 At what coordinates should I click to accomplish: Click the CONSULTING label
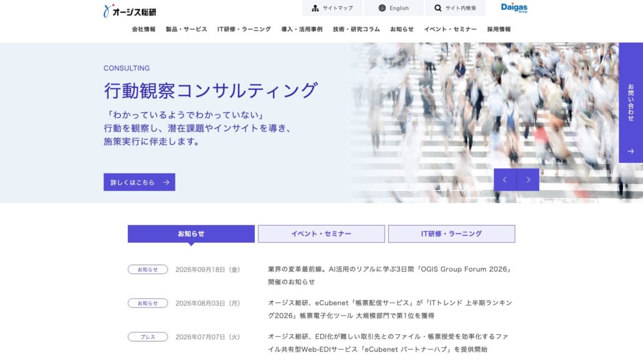126,68
